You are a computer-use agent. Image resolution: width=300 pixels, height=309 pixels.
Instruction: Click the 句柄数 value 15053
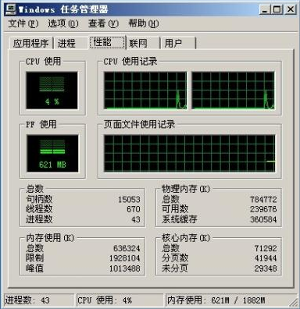coord(129,200)
